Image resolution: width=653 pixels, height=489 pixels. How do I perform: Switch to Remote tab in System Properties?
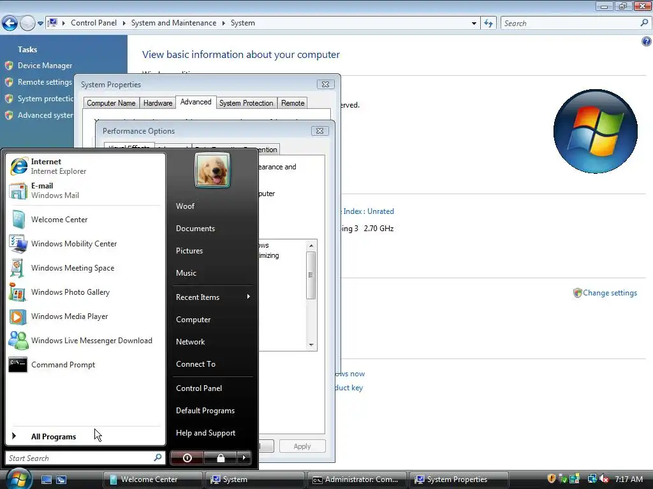pyautogui.click(x=293, y=103)
